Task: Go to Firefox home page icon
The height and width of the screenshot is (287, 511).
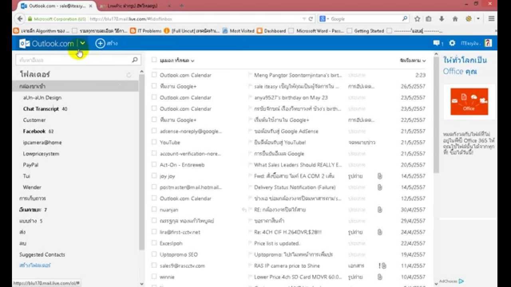Action: click(x=455, y=19)
